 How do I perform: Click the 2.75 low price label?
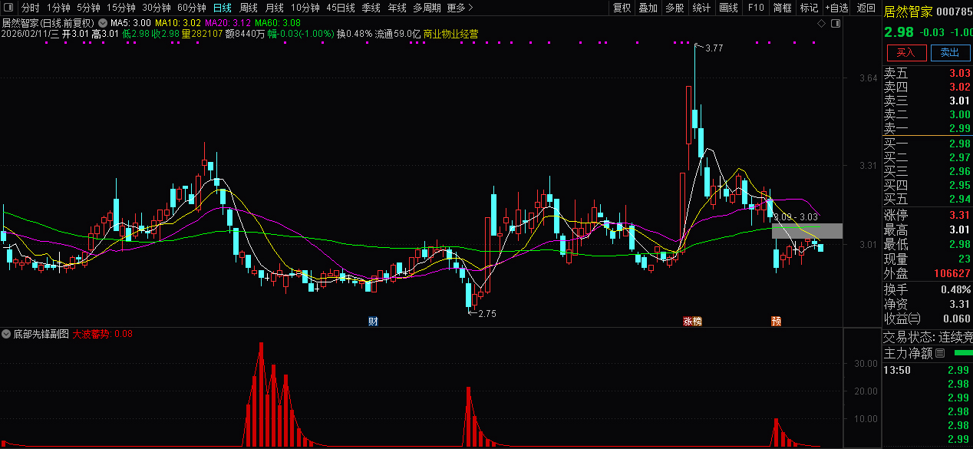(x=486, y=313)
